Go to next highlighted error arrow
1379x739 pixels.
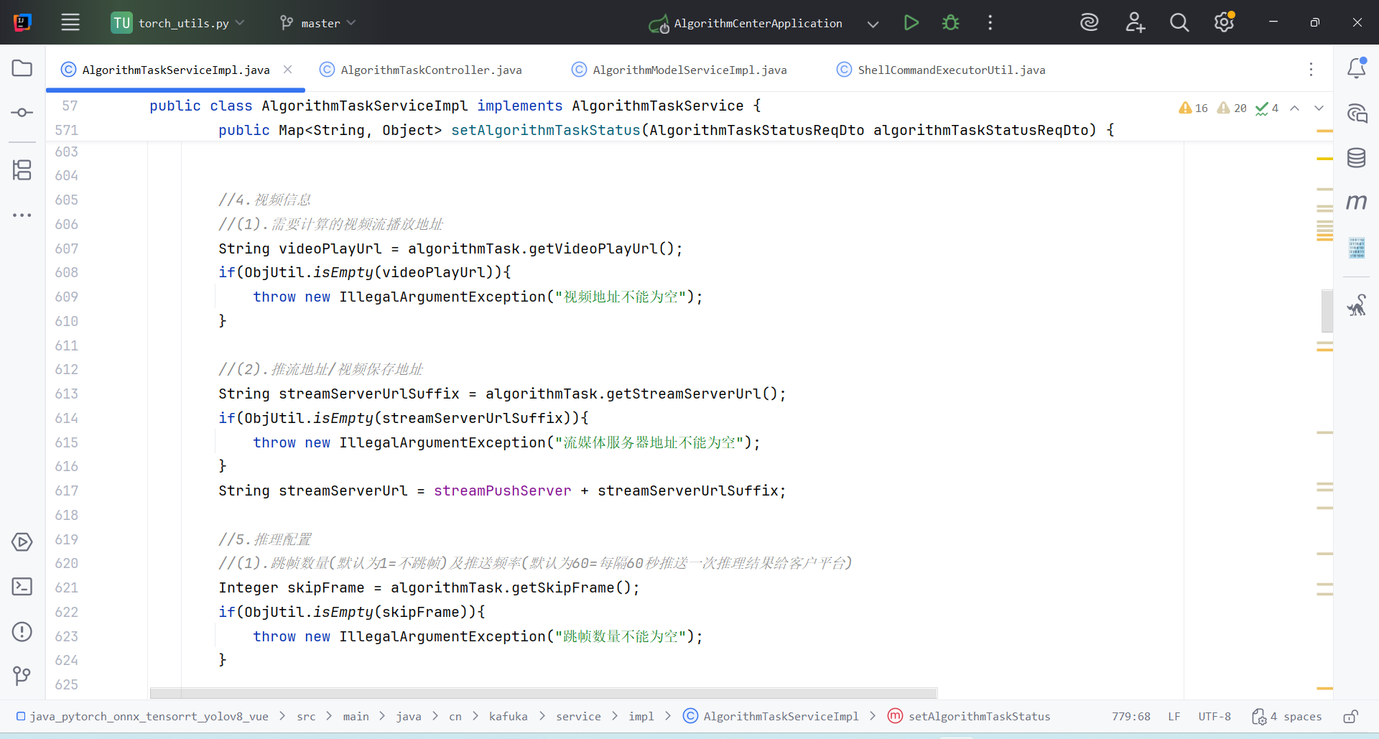1319,108
